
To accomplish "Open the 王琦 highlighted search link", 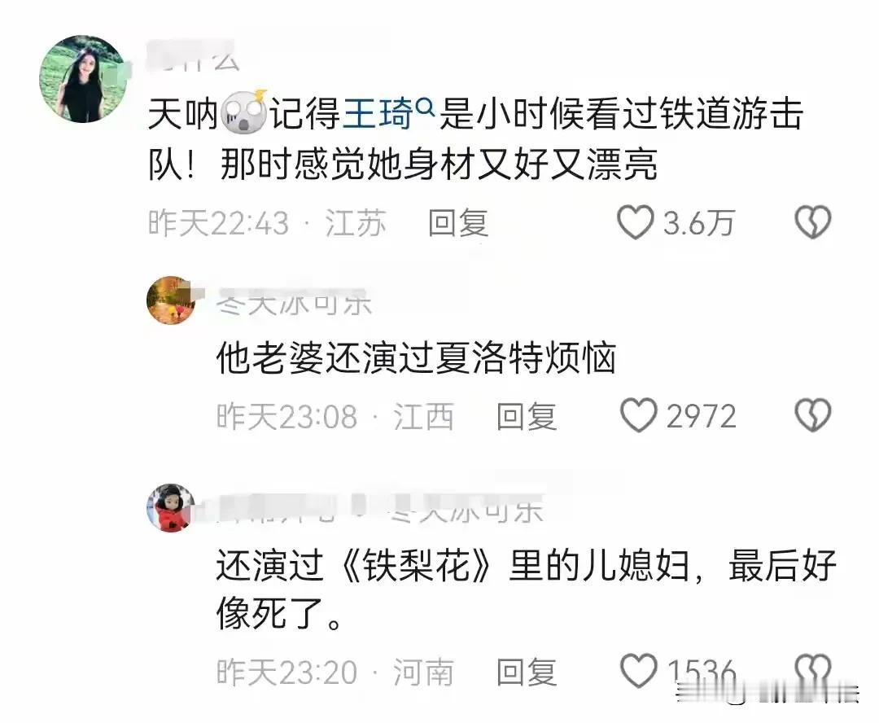I will pos(378,114).
